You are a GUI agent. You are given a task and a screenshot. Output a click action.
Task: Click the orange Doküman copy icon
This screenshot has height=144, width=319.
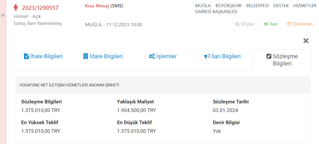click(289, 24)
